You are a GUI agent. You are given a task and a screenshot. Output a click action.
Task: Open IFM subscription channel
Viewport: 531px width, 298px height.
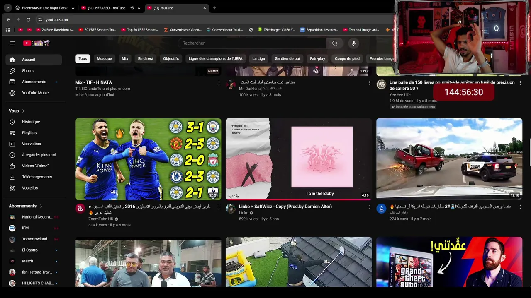(34, 228)
